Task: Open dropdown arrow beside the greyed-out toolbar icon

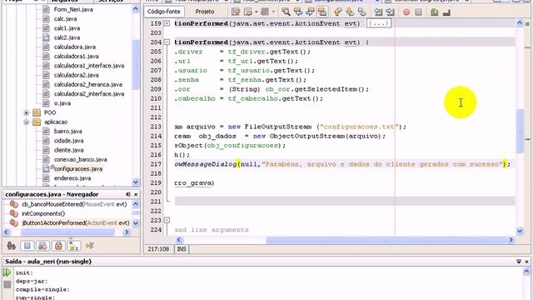Action: tap(273, 12)
